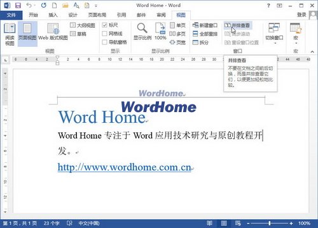Open the 引用 References tab
This screenshot has height=228, width=318.
pos(121,15)
